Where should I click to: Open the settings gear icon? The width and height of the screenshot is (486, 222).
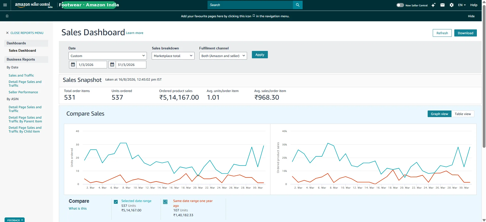pos(452,5)
